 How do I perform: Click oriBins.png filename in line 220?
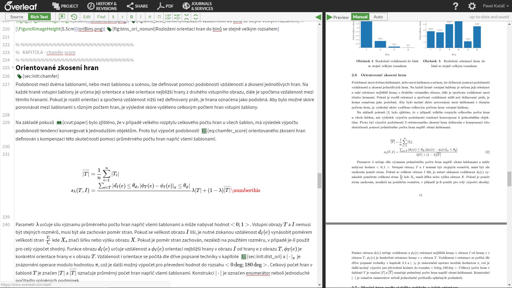[91, 29]
